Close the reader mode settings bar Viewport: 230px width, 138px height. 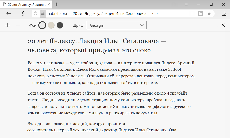(223, 25)
